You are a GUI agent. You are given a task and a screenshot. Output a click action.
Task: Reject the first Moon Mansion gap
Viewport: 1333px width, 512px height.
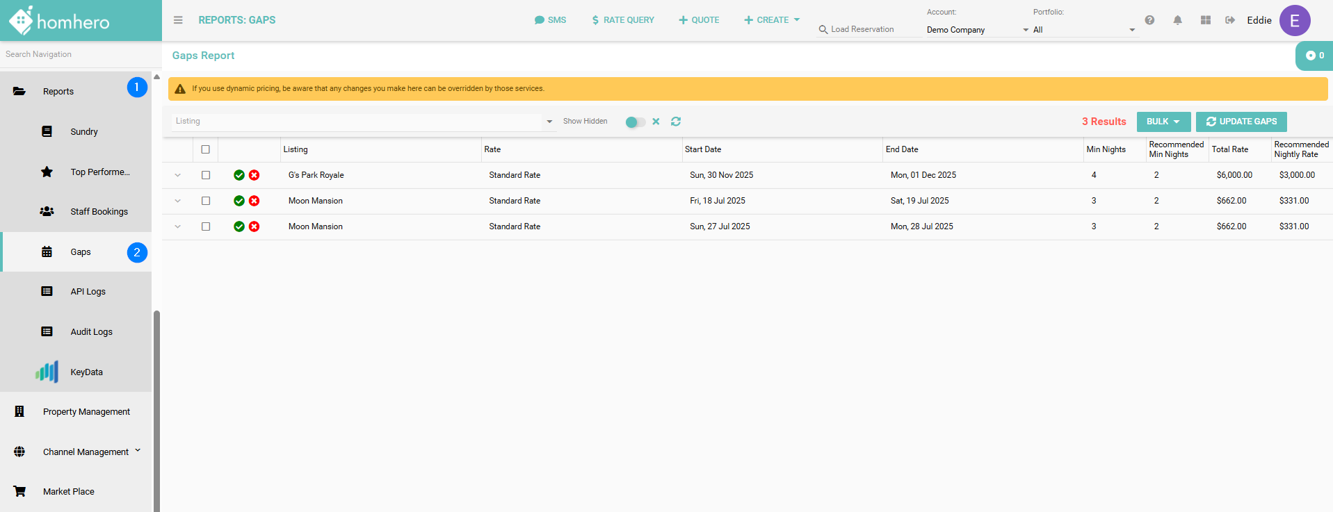(x=255, y=201)
